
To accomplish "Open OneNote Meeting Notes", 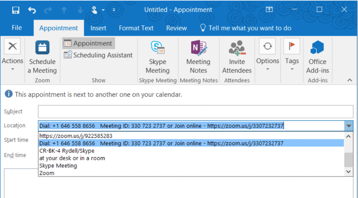I will [x=199, y=57].
